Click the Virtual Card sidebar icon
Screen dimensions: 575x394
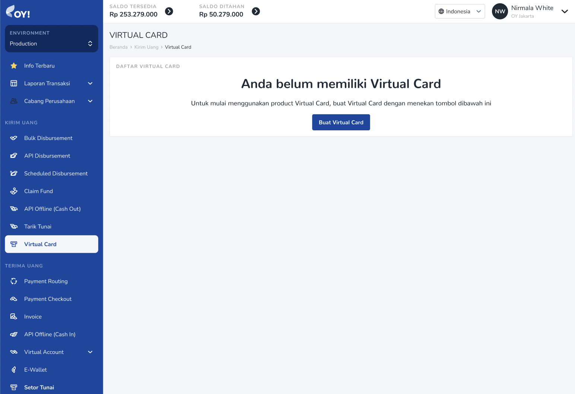(x=14, y=244)
